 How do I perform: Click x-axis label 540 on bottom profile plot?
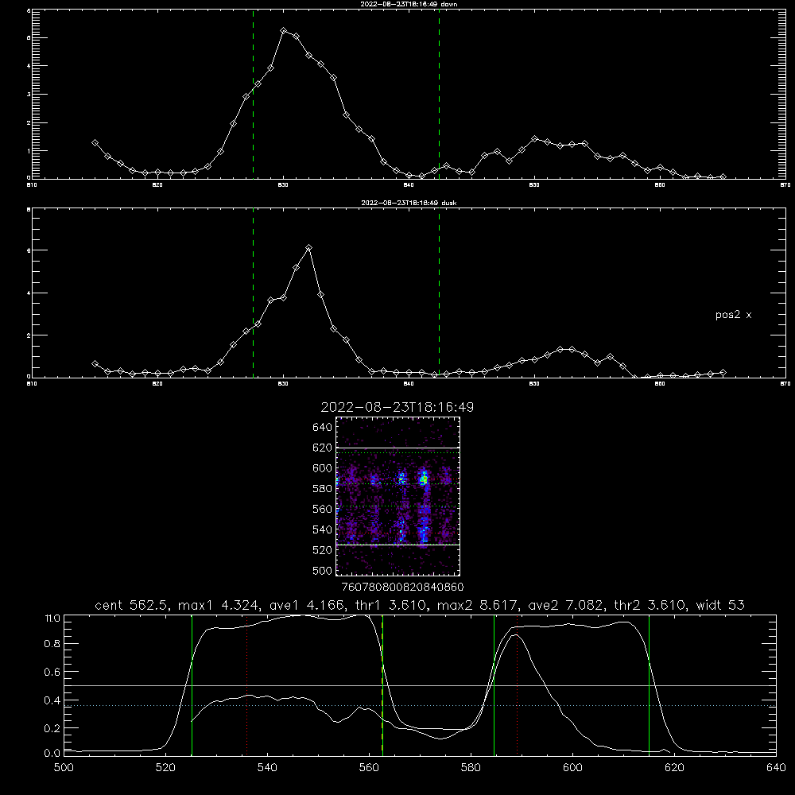click(x=267, y=768)
